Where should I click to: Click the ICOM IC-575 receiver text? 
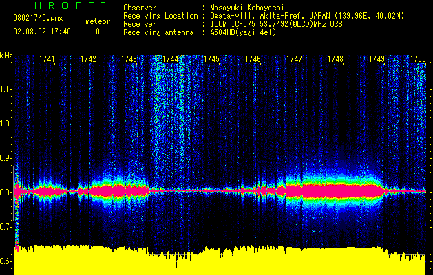click(x=276, y=24)
